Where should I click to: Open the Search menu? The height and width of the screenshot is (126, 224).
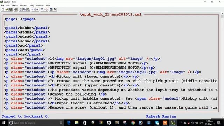(15, 6)
